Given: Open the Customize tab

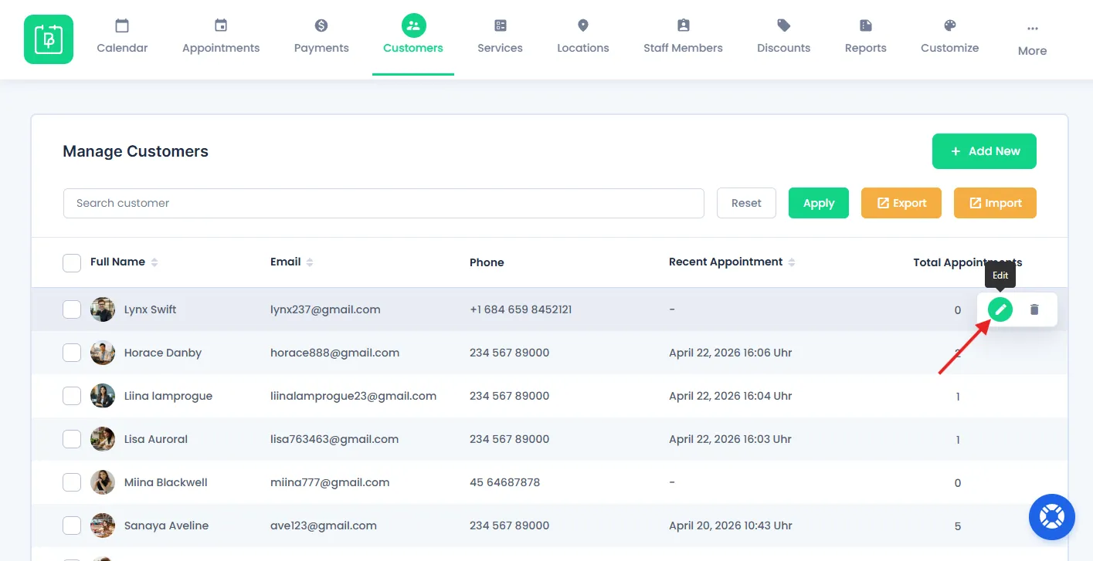Looking at the screenshot, I should tap(950, 37).
